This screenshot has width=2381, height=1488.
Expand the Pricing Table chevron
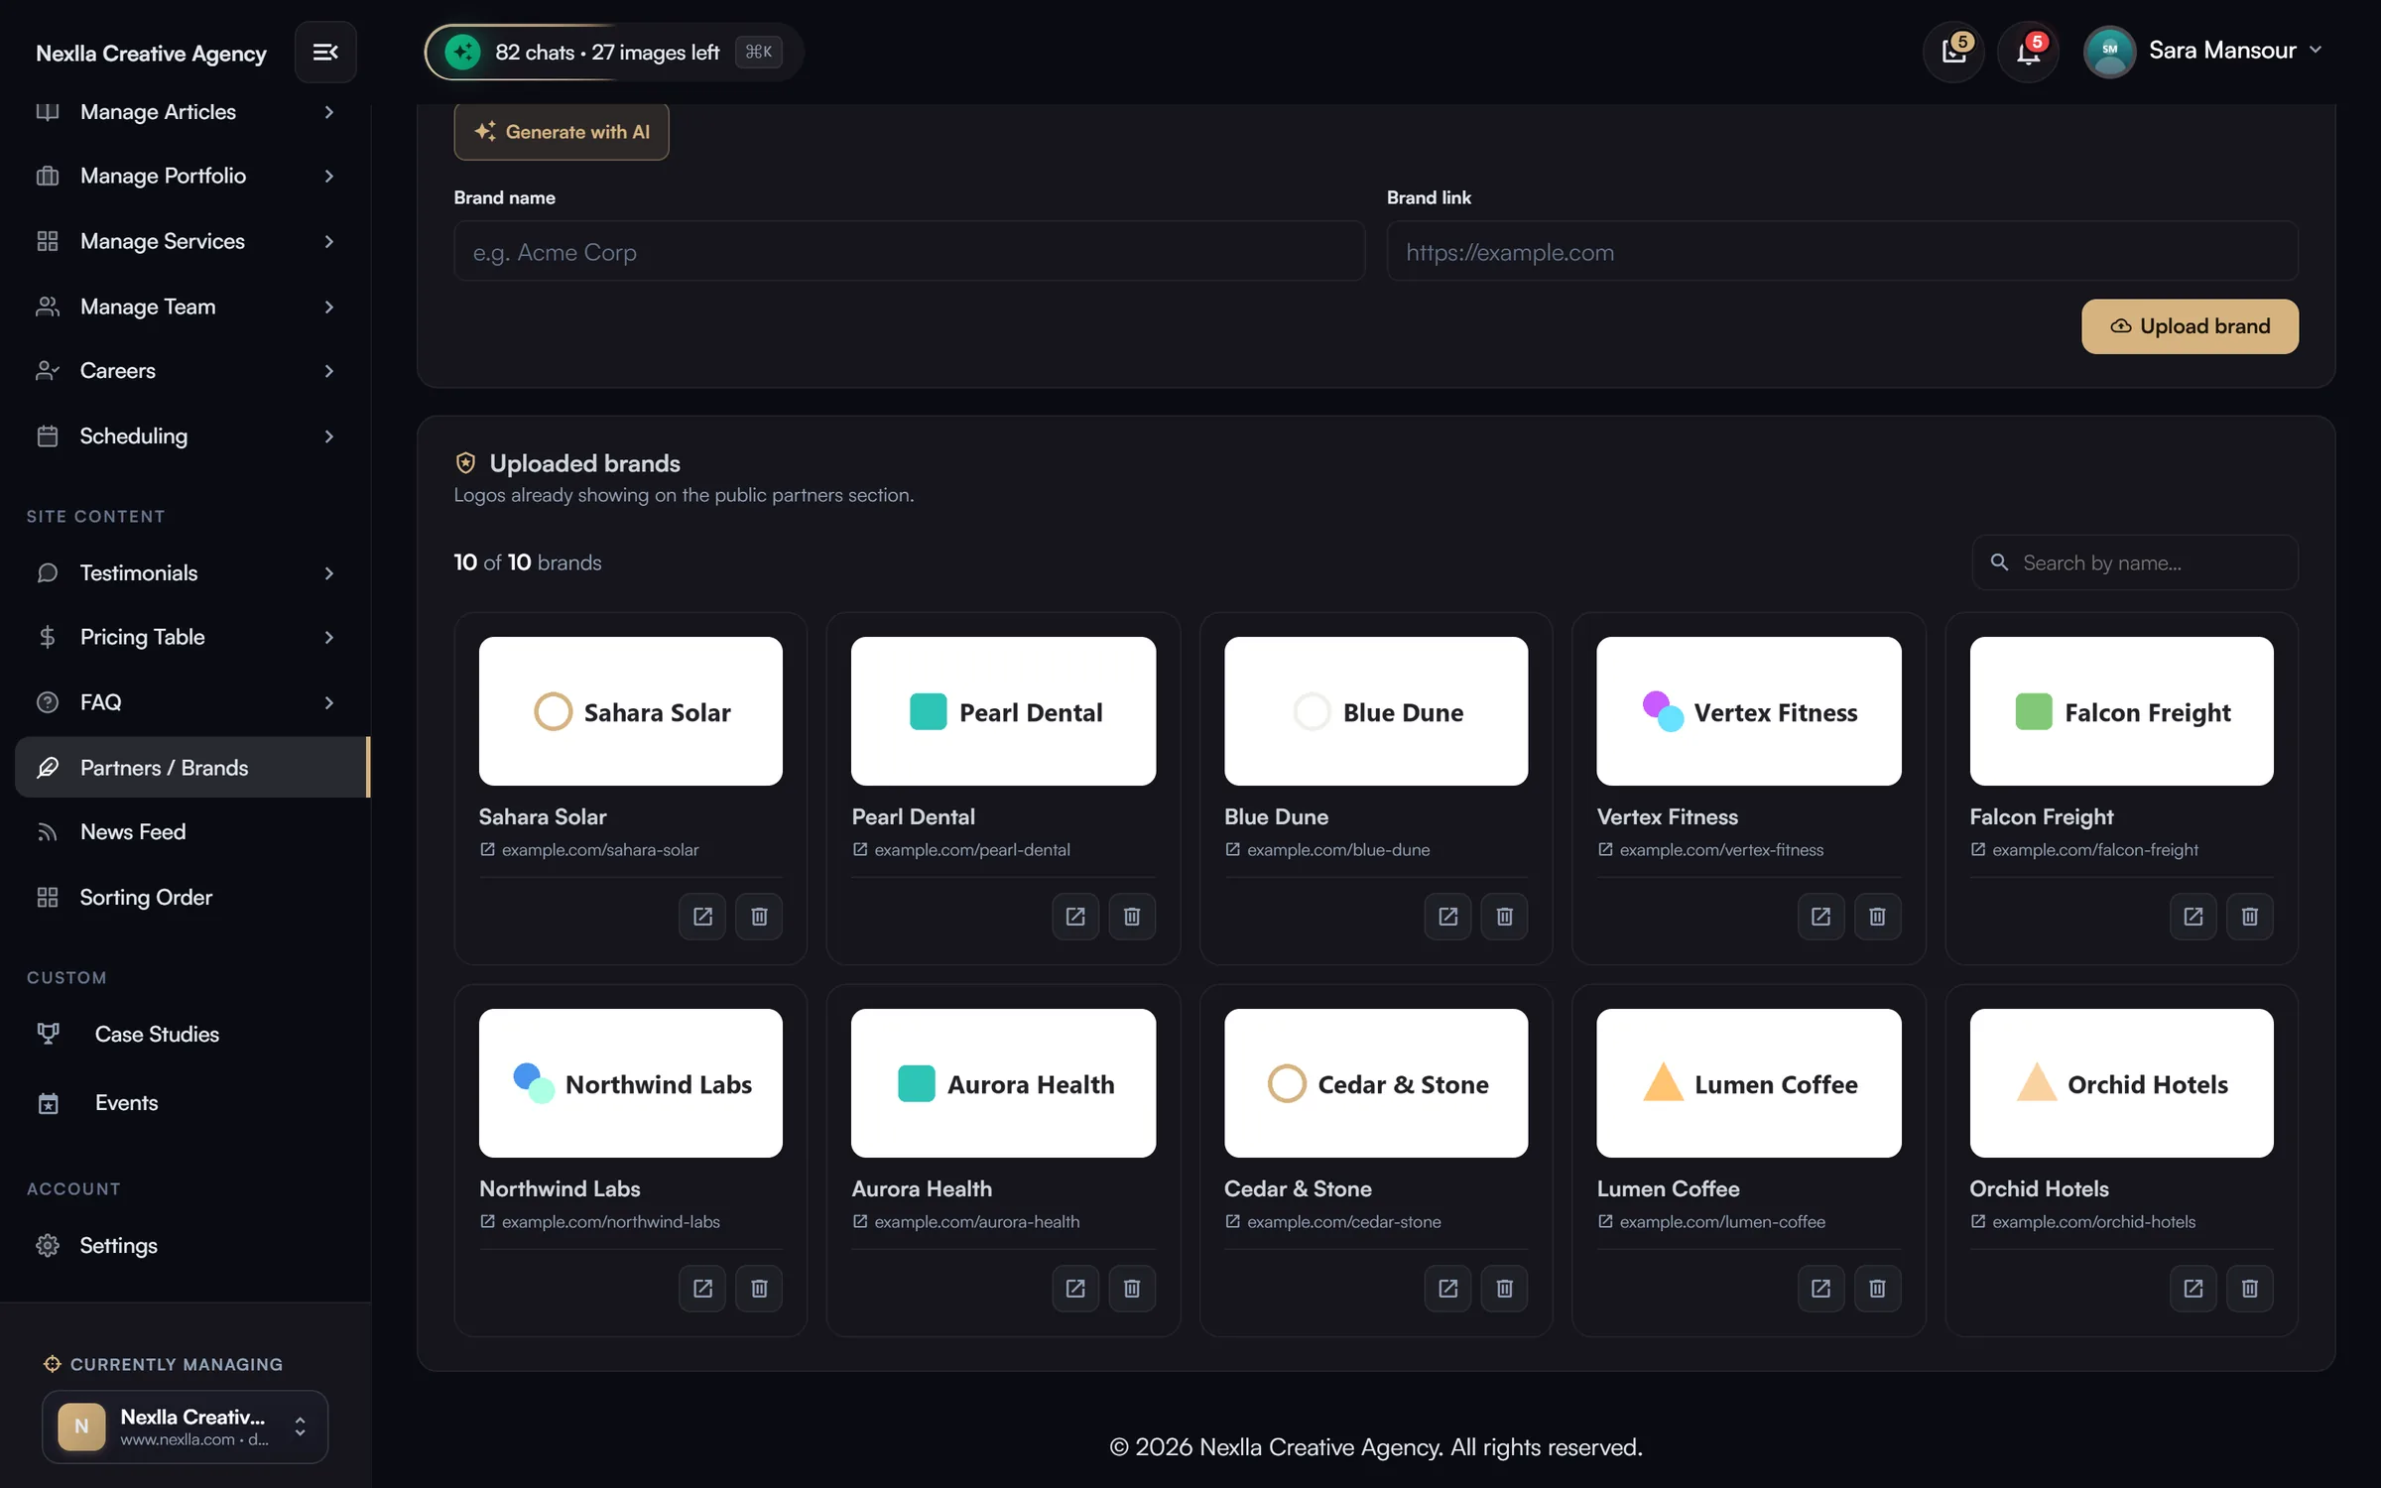pos(329,637)
